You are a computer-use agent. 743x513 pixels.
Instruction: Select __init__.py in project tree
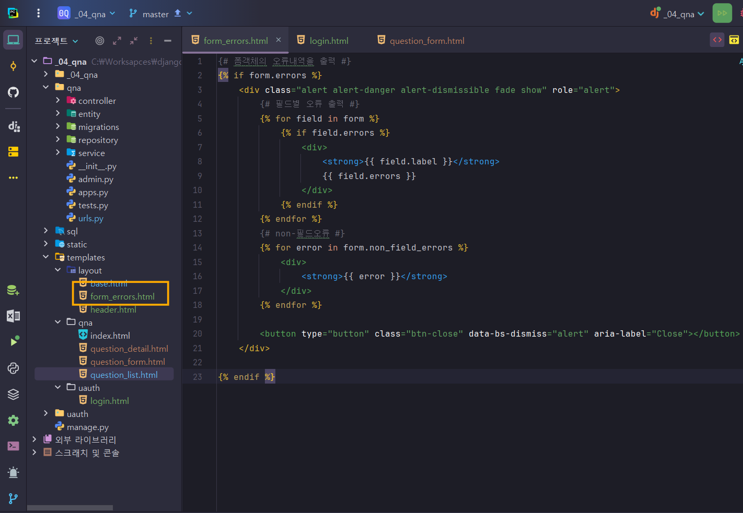[x=97, y=166]
